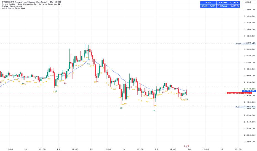Click the Low 2,886.13 price marker
This screenshot has width=257, height=151.
coord(245,107)
